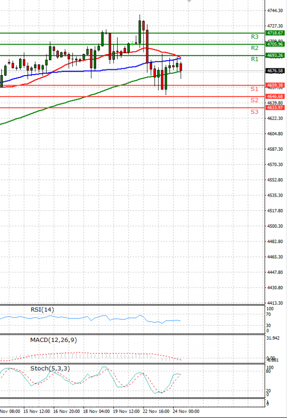Click the R3 resistance level label
Image resolution: width=287 pixels, height=418 pixels.
tap(254, 37)
